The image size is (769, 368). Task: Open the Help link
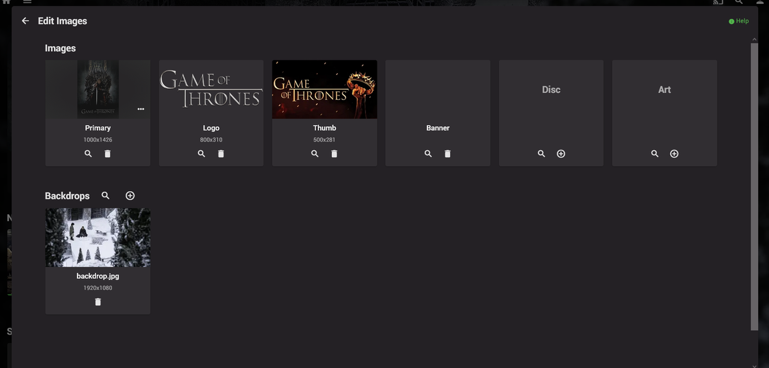tap(739, 21)
